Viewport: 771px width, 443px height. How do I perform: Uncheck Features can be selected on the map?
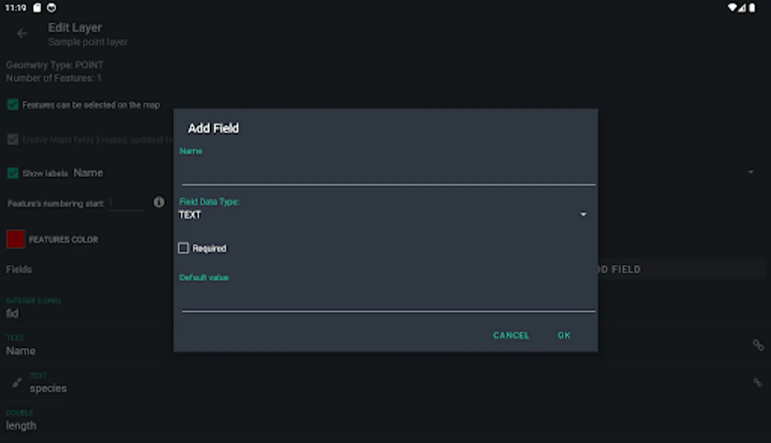(12, 104)
